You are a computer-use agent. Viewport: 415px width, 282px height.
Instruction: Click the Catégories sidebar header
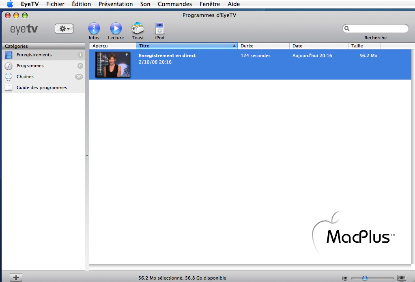[43, 46]
